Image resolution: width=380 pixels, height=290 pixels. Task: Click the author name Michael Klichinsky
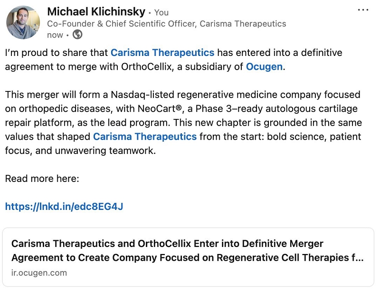pos(96,11)
